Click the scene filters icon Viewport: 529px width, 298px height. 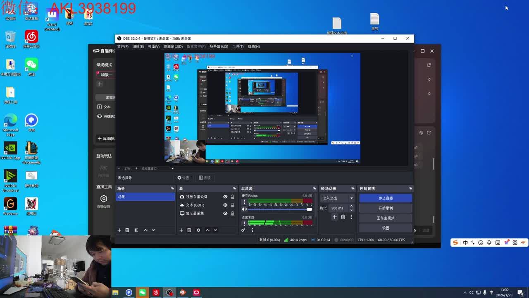click(x=136, y=230)
